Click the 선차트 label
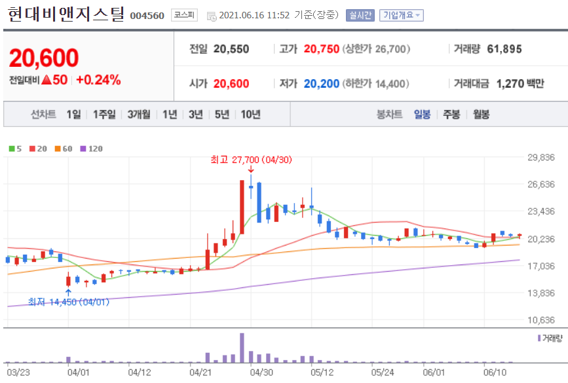This screenshot has width=568, height=383. click(x=43, y=115)
